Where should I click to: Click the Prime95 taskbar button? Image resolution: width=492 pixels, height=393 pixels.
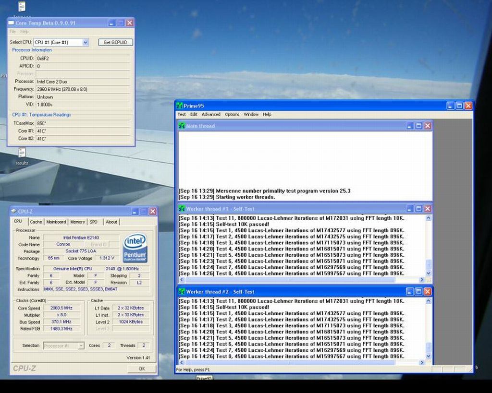(x=204, y=378)
